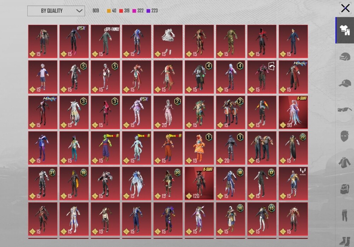Viewport: 354px width, 247px height.
Task: Select the twin jeans jackets outfit
Action: point(262,148)
